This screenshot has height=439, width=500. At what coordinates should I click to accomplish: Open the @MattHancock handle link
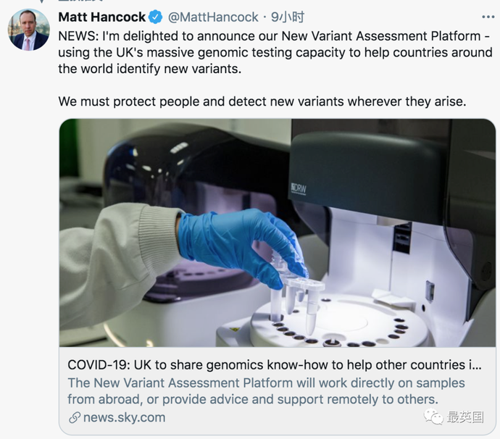coord(213,17)
